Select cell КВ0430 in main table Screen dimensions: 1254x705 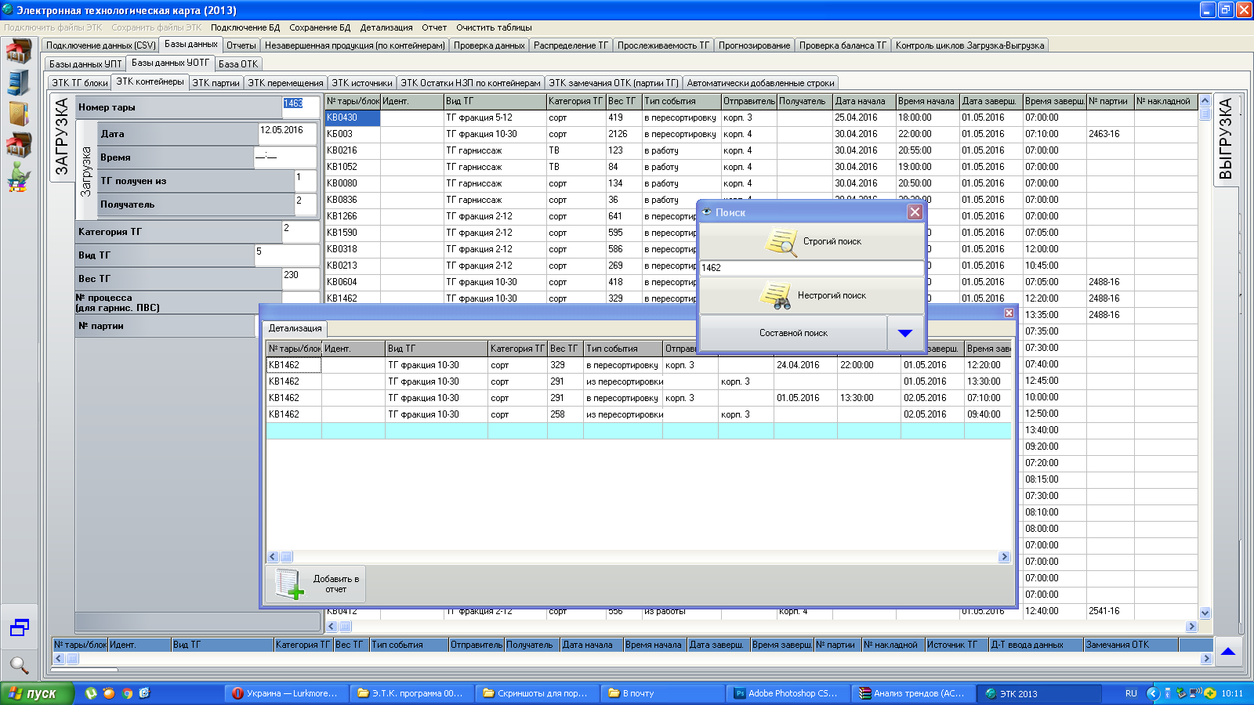352,117
